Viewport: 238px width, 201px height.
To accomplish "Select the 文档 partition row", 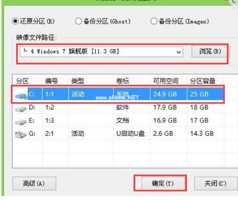I will [122, 121].
